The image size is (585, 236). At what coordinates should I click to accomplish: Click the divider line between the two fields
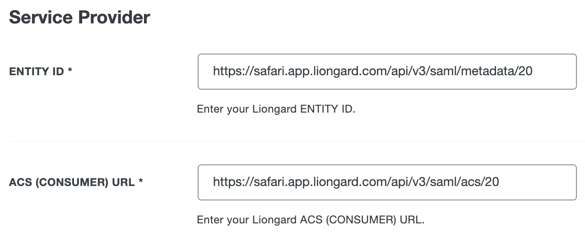click(x=292, y=141)
